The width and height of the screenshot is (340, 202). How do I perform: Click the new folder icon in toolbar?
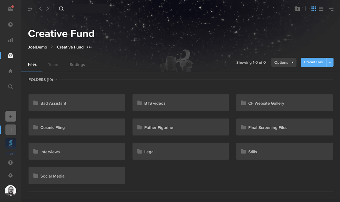tap(297, 8)
